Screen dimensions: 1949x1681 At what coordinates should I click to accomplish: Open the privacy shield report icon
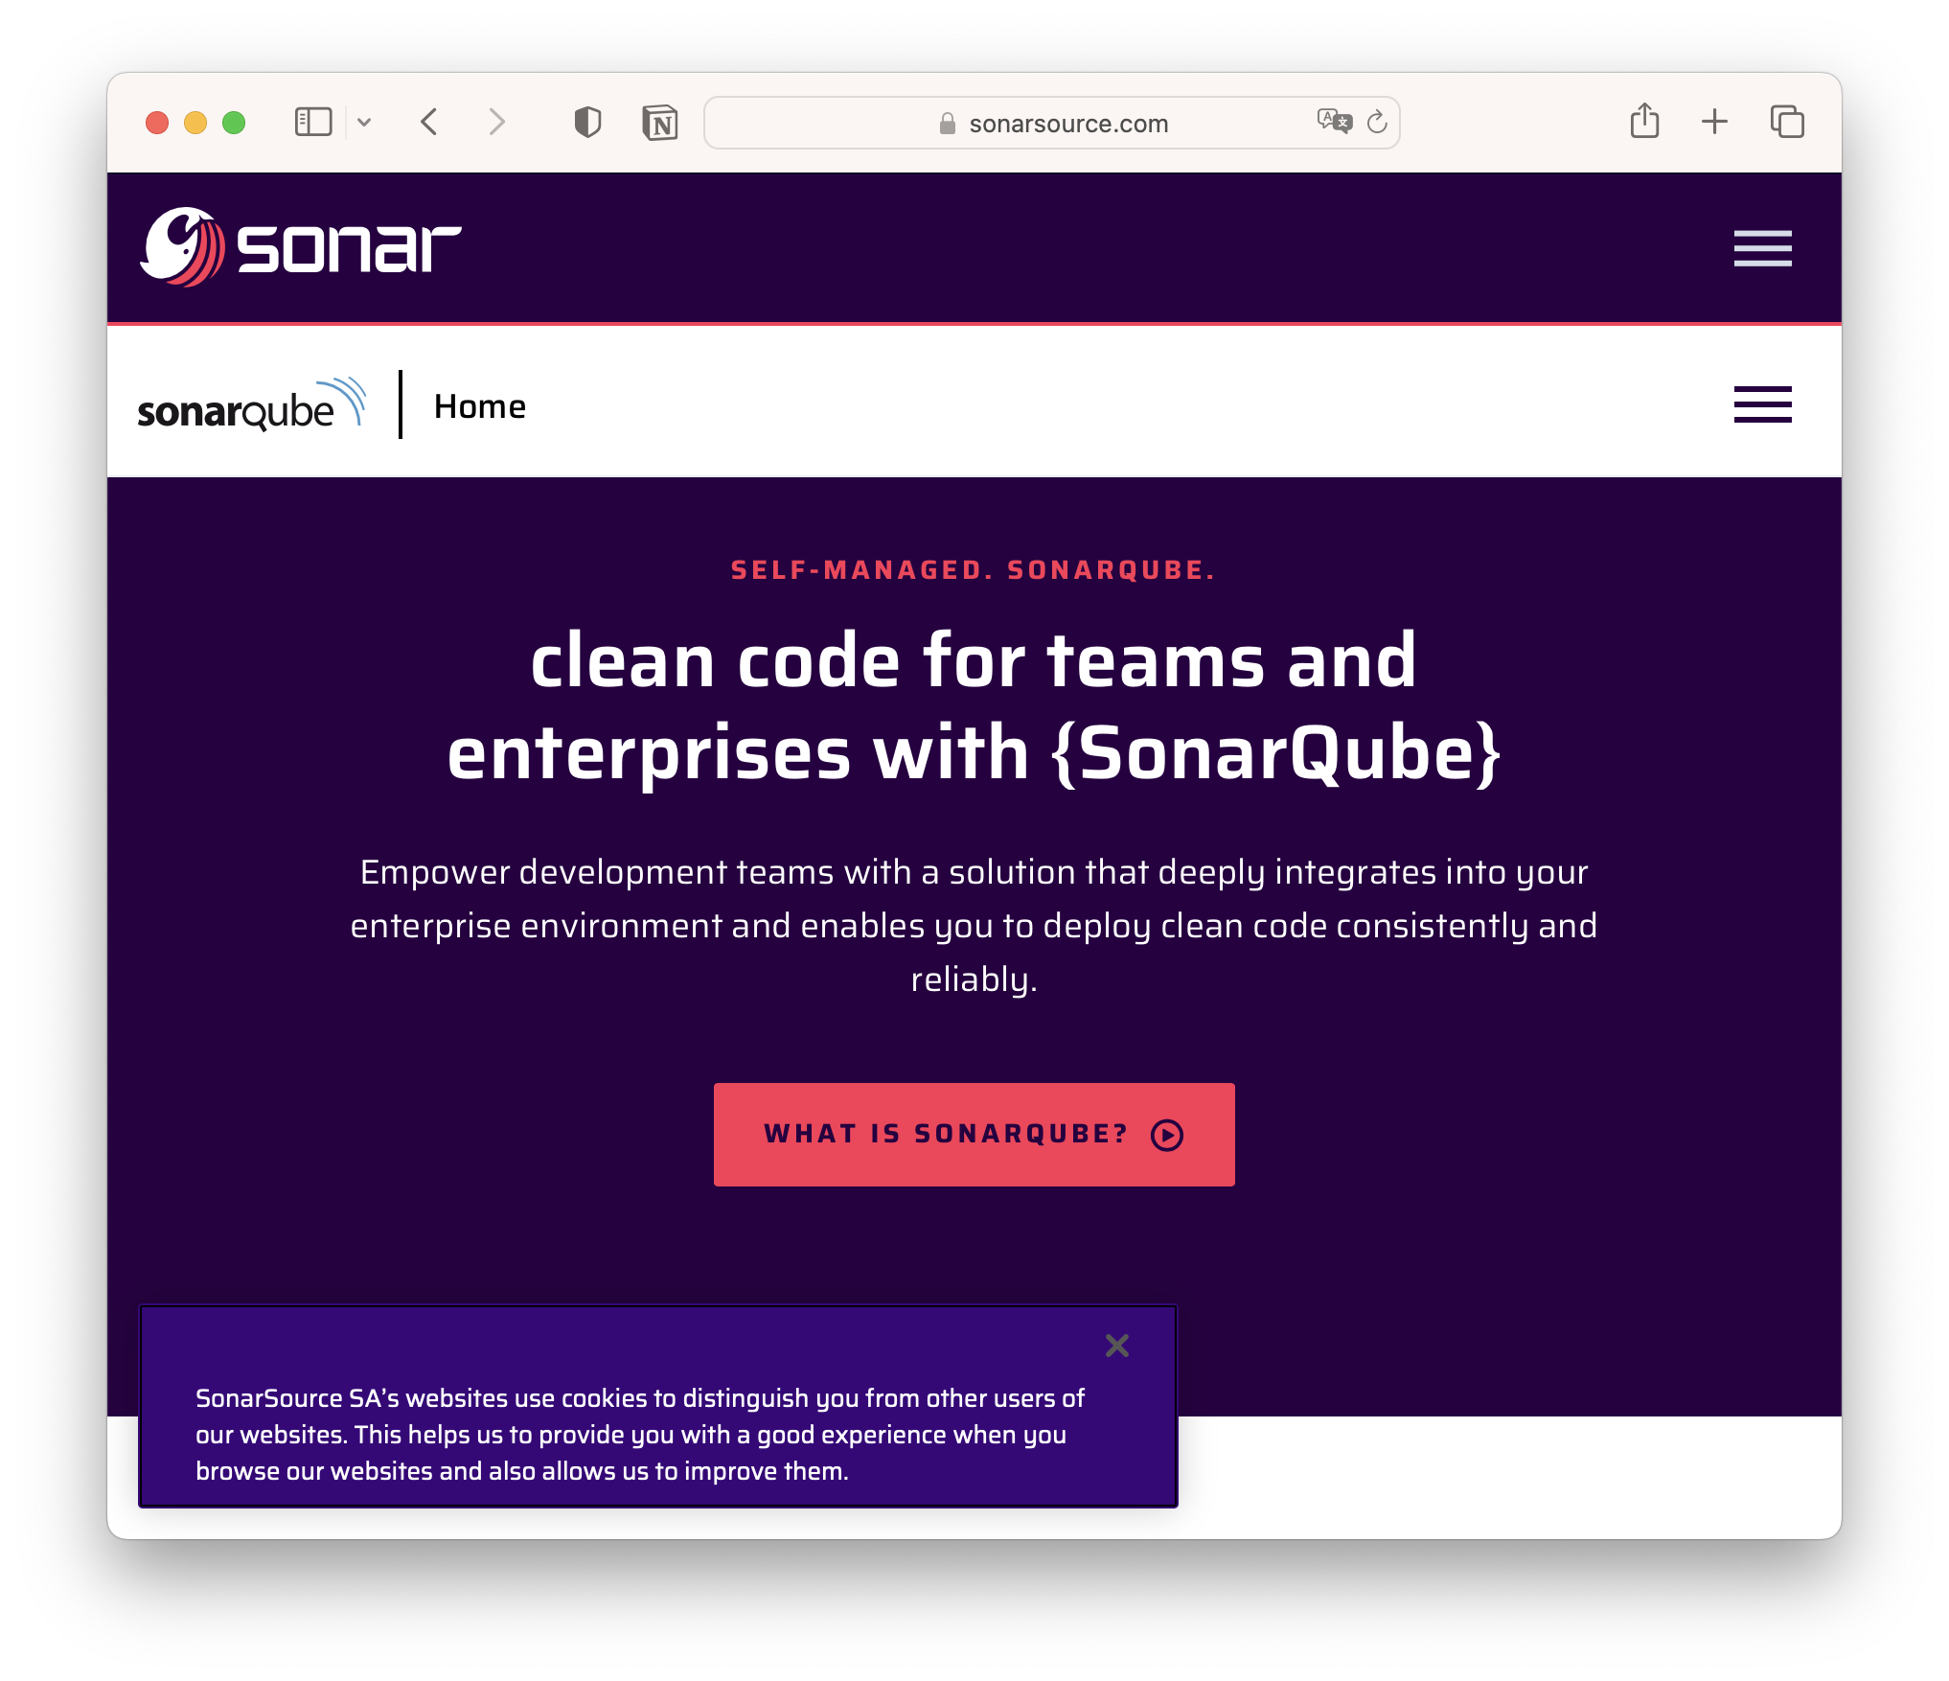[x=587, y=123]
